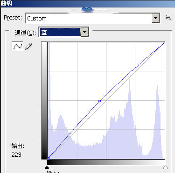Select the top-right curve endpoint
The height and width of the screenshot is (173, 175).
164,43
